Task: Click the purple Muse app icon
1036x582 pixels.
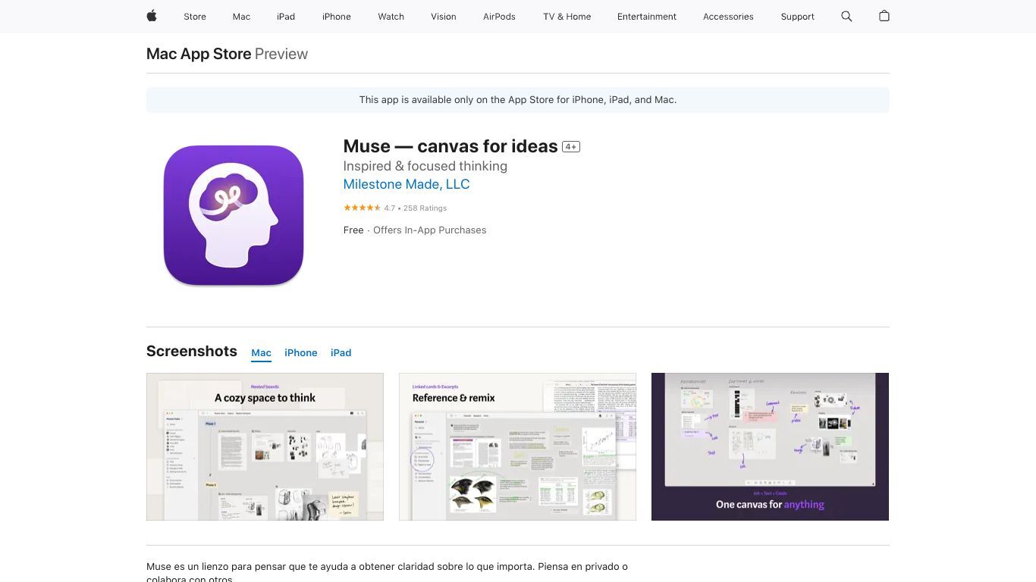Action: 234,215
